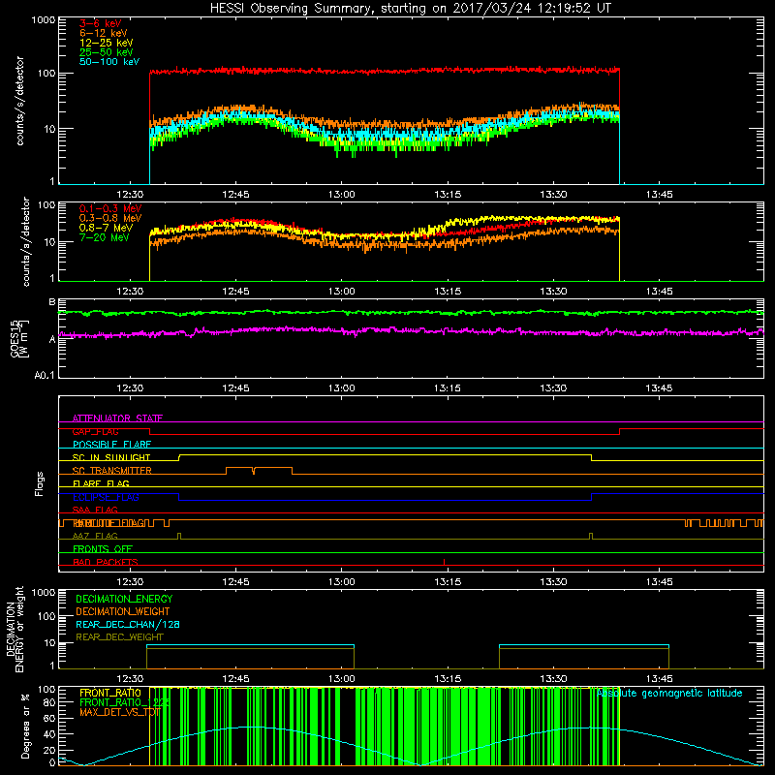Viewport: 775px width, 775px height.
Task: Click 13:00 time label under GOES panel
Action: click(x=342, y=388)
